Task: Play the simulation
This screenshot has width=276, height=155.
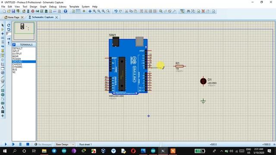Action: 6,144
